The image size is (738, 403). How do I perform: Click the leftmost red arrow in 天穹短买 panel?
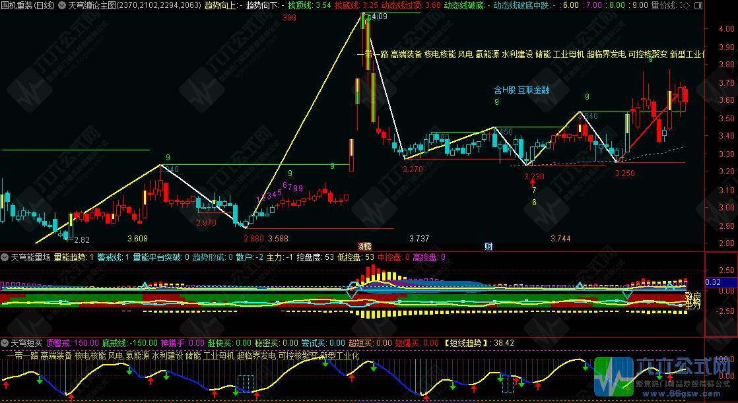point(7,383)
